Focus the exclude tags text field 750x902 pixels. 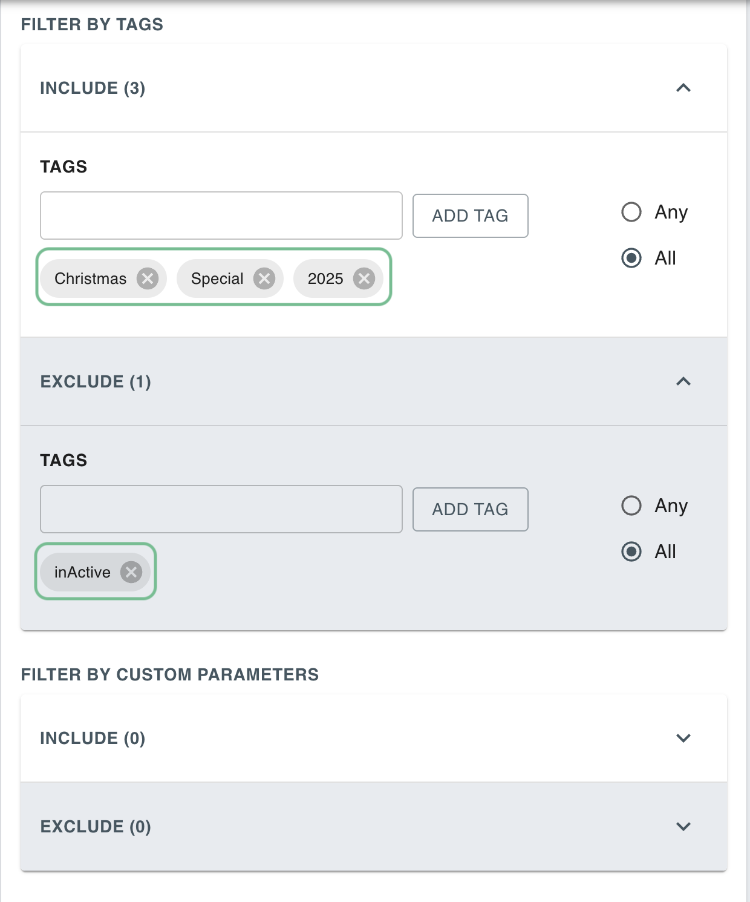coord(221,510)
